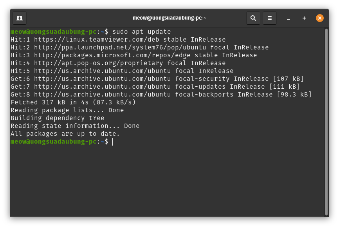Click the vertical scrollbar in terminal
Viewport: 339px width, 228px height.
pos(326,122)
